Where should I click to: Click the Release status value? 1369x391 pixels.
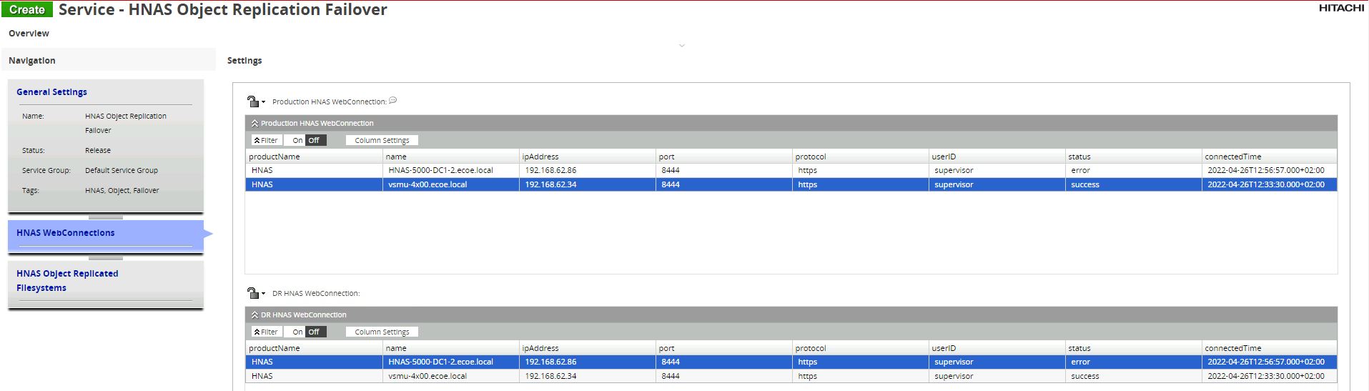(x=98, y=150)
